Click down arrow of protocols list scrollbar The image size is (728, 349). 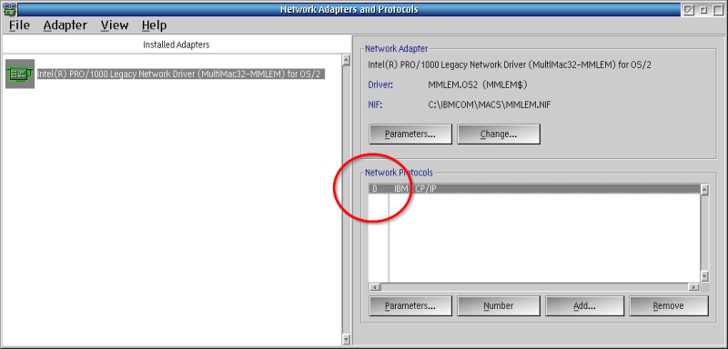[x=704, y=276]
